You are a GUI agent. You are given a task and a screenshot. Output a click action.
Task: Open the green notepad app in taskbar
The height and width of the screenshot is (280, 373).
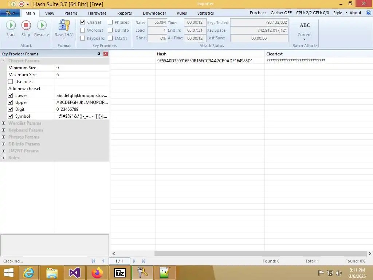tap(165, 273)
